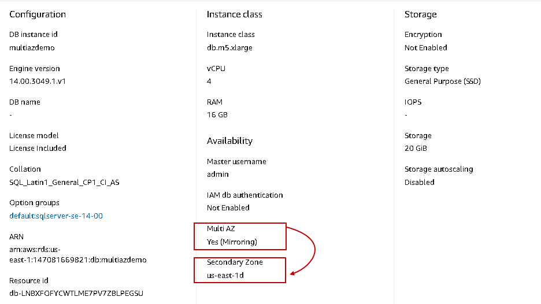Open the default:sqlserver-se-14-00 option group link
The width and height of the screenshot is (541, 304).
coord(56,216)
